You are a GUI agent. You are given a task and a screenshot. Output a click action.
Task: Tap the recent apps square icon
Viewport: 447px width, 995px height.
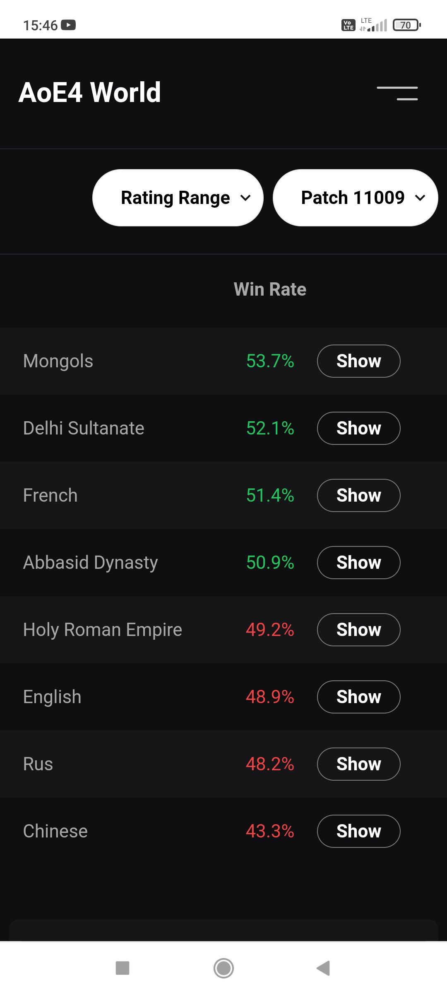123,968
